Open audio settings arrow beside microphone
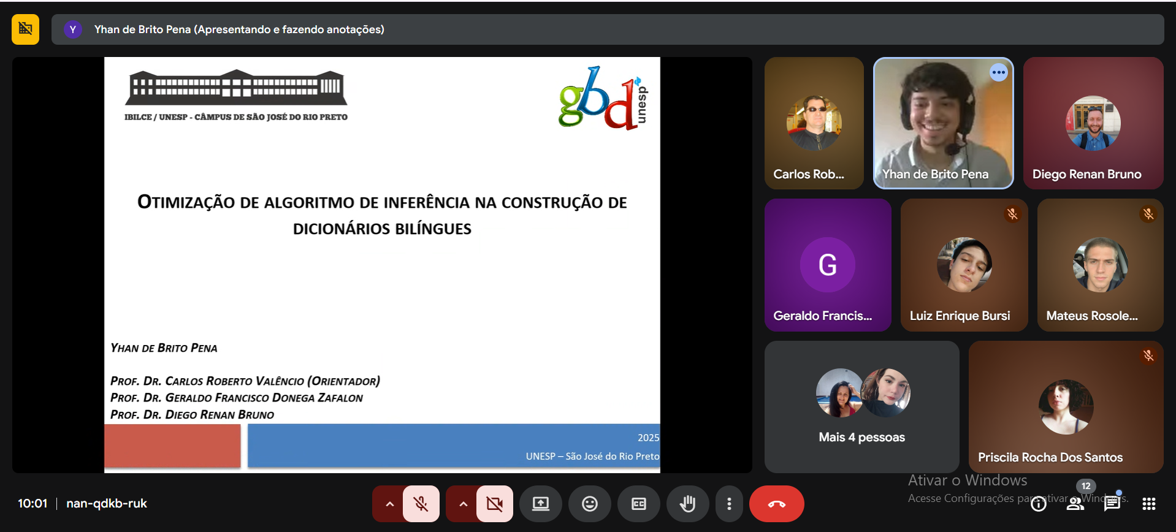 pos(389,504)
